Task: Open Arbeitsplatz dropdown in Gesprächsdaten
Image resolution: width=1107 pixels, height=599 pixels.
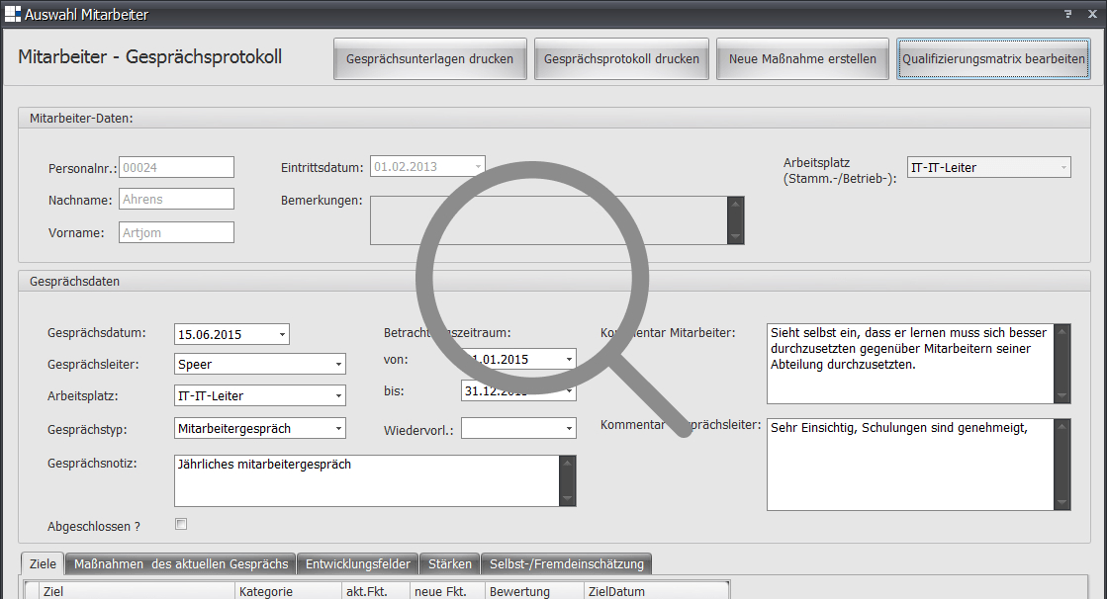Action: [338, 395]
